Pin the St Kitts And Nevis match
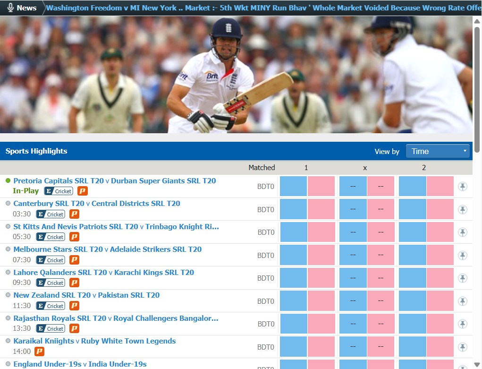482x369 pixels. 463,232
